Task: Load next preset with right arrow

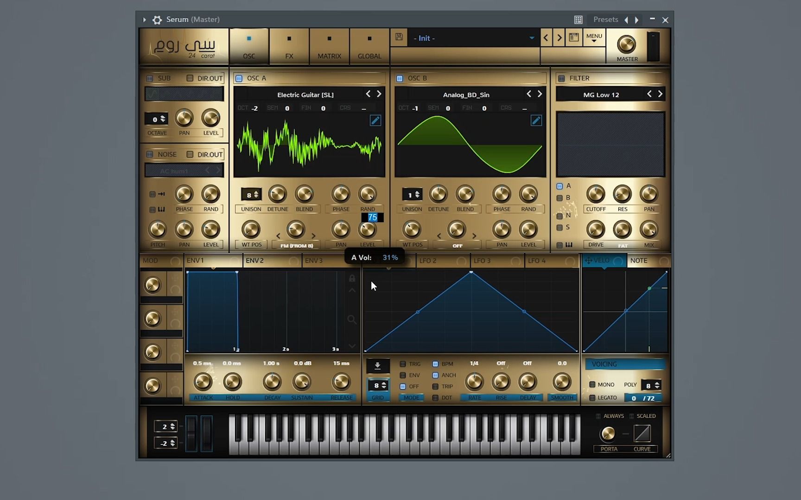Action: [559, 38]
